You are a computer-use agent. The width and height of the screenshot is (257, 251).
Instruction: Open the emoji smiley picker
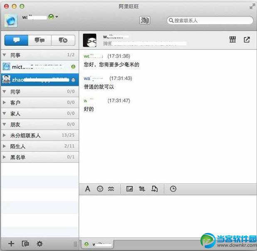coord(100,189)
